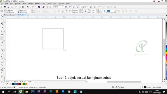Click the Import icon

[x=44, y=7]
